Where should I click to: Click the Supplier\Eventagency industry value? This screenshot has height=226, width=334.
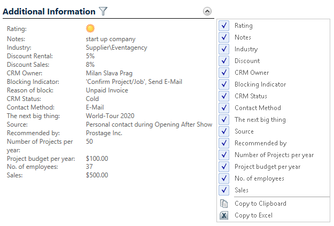pyautogui.click(x=116, y=48)
